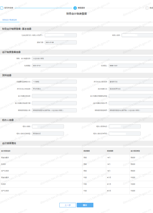
Task: Click the step 3 完成 circle icon
Action: pos(147,8)
